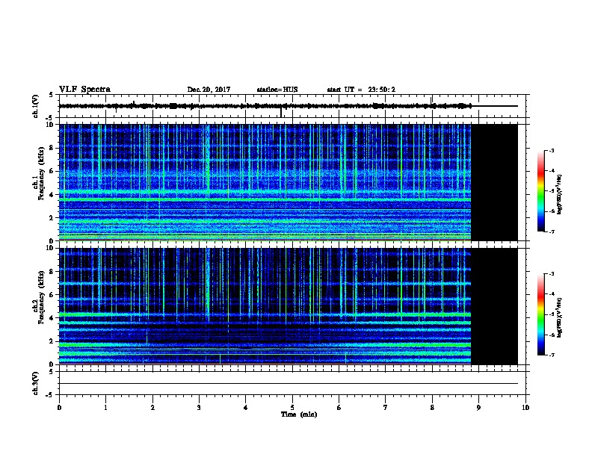Click time axis tick label "3"

pyautogui.click(x=199, y=408)
